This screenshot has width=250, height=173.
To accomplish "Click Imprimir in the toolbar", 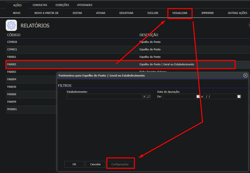I will (207, 13).
